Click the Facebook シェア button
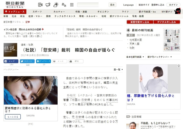183x129 pixels. (x=11, y=61)
